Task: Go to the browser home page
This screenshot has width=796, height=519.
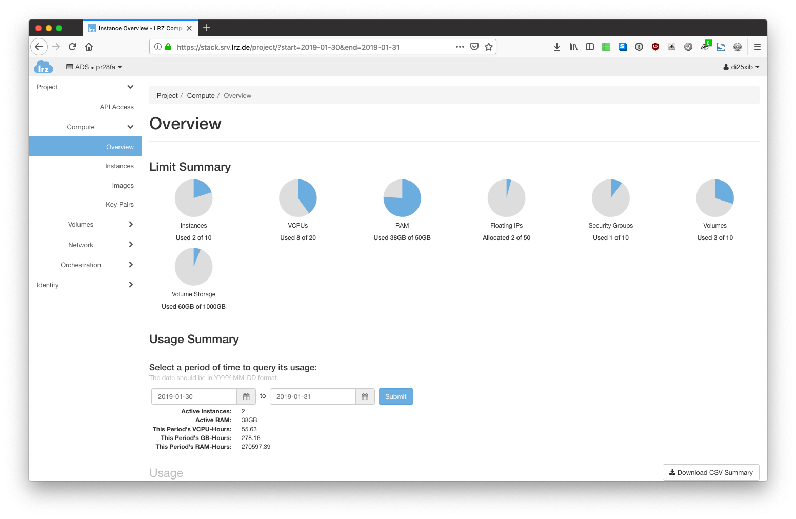Action: (89, 47)
